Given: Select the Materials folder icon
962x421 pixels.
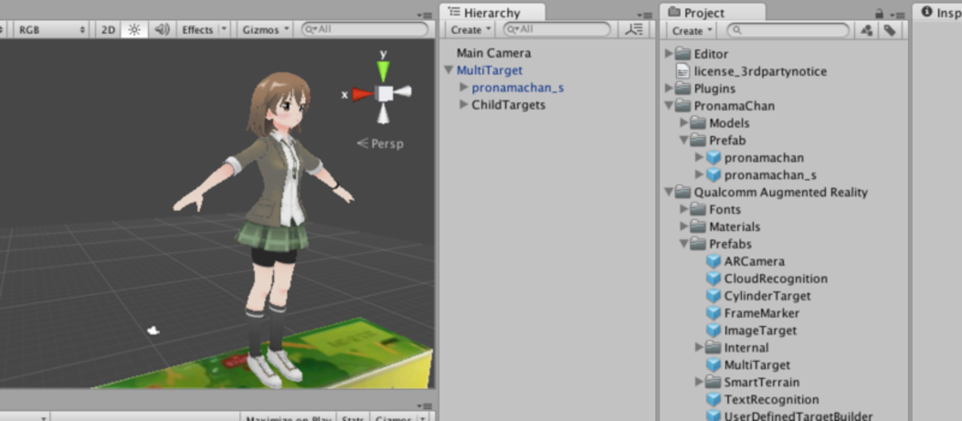Looking at the screenshot, I should point(698,226).
